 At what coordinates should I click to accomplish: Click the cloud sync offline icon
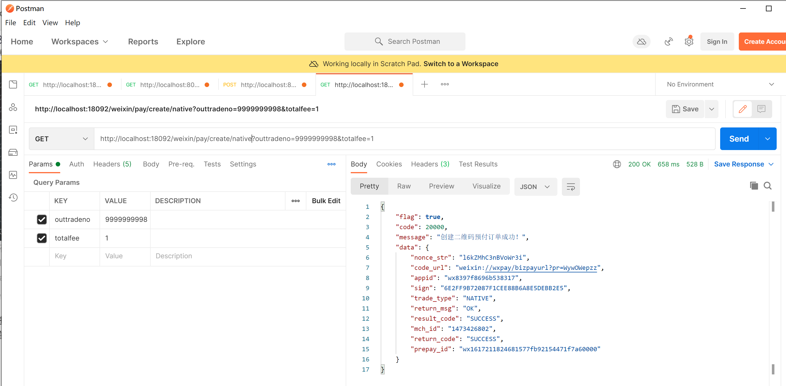click(641, 42)
